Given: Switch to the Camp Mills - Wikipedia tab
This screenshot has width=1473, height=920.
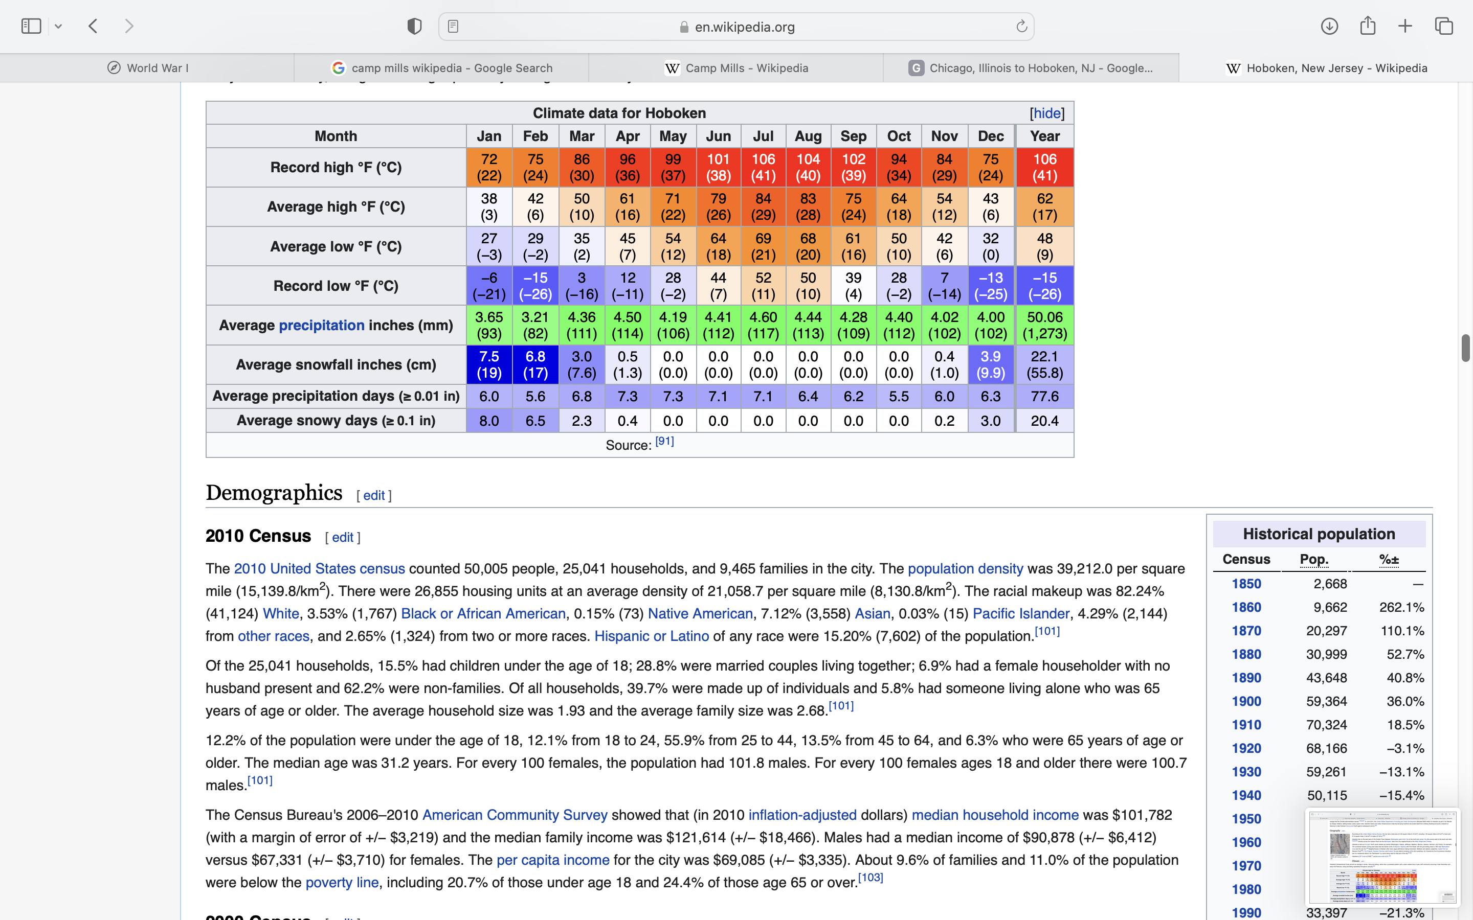Looking at the screenshot, I should click(736, 68).
